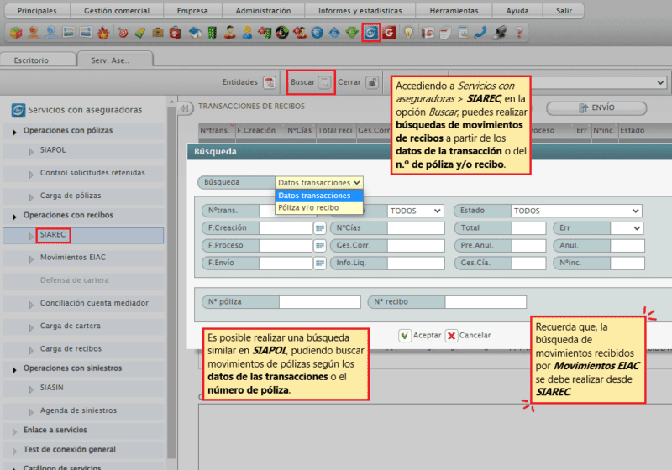Click the red G icon in toolbar
Screen dimensions: 672x470
pos(389,33)
